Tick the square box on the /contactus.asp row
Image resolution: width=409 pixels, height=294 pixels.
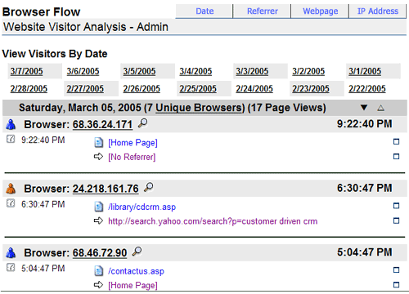(x=396, y=269)
